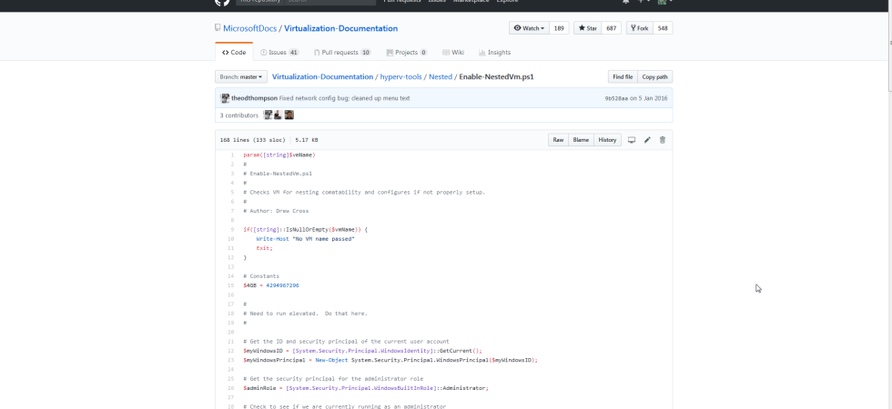Open the commit message about network config bug
The width and height of the screenshot is (892, 409).
coord(344,98)
